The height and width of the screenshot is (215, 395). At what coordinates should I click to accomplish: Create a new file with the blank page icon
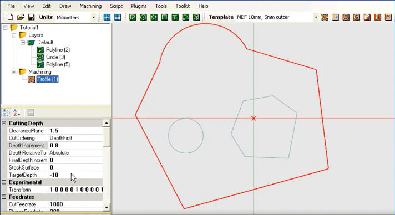pyautogui.click(x=11, y=17)
